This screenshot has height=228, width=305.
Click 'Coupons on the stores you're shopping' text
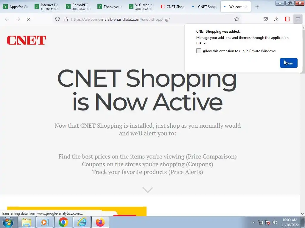click(x=147, y=164)
